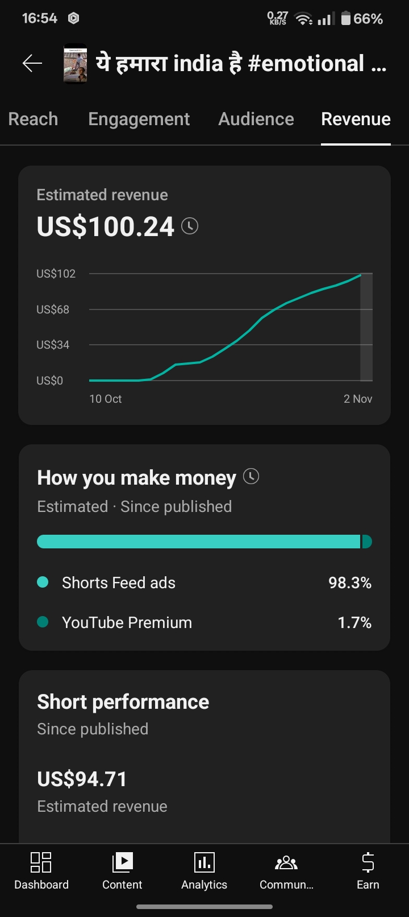Tap the Shorts Feed ads revenue row

click(204, 583)
